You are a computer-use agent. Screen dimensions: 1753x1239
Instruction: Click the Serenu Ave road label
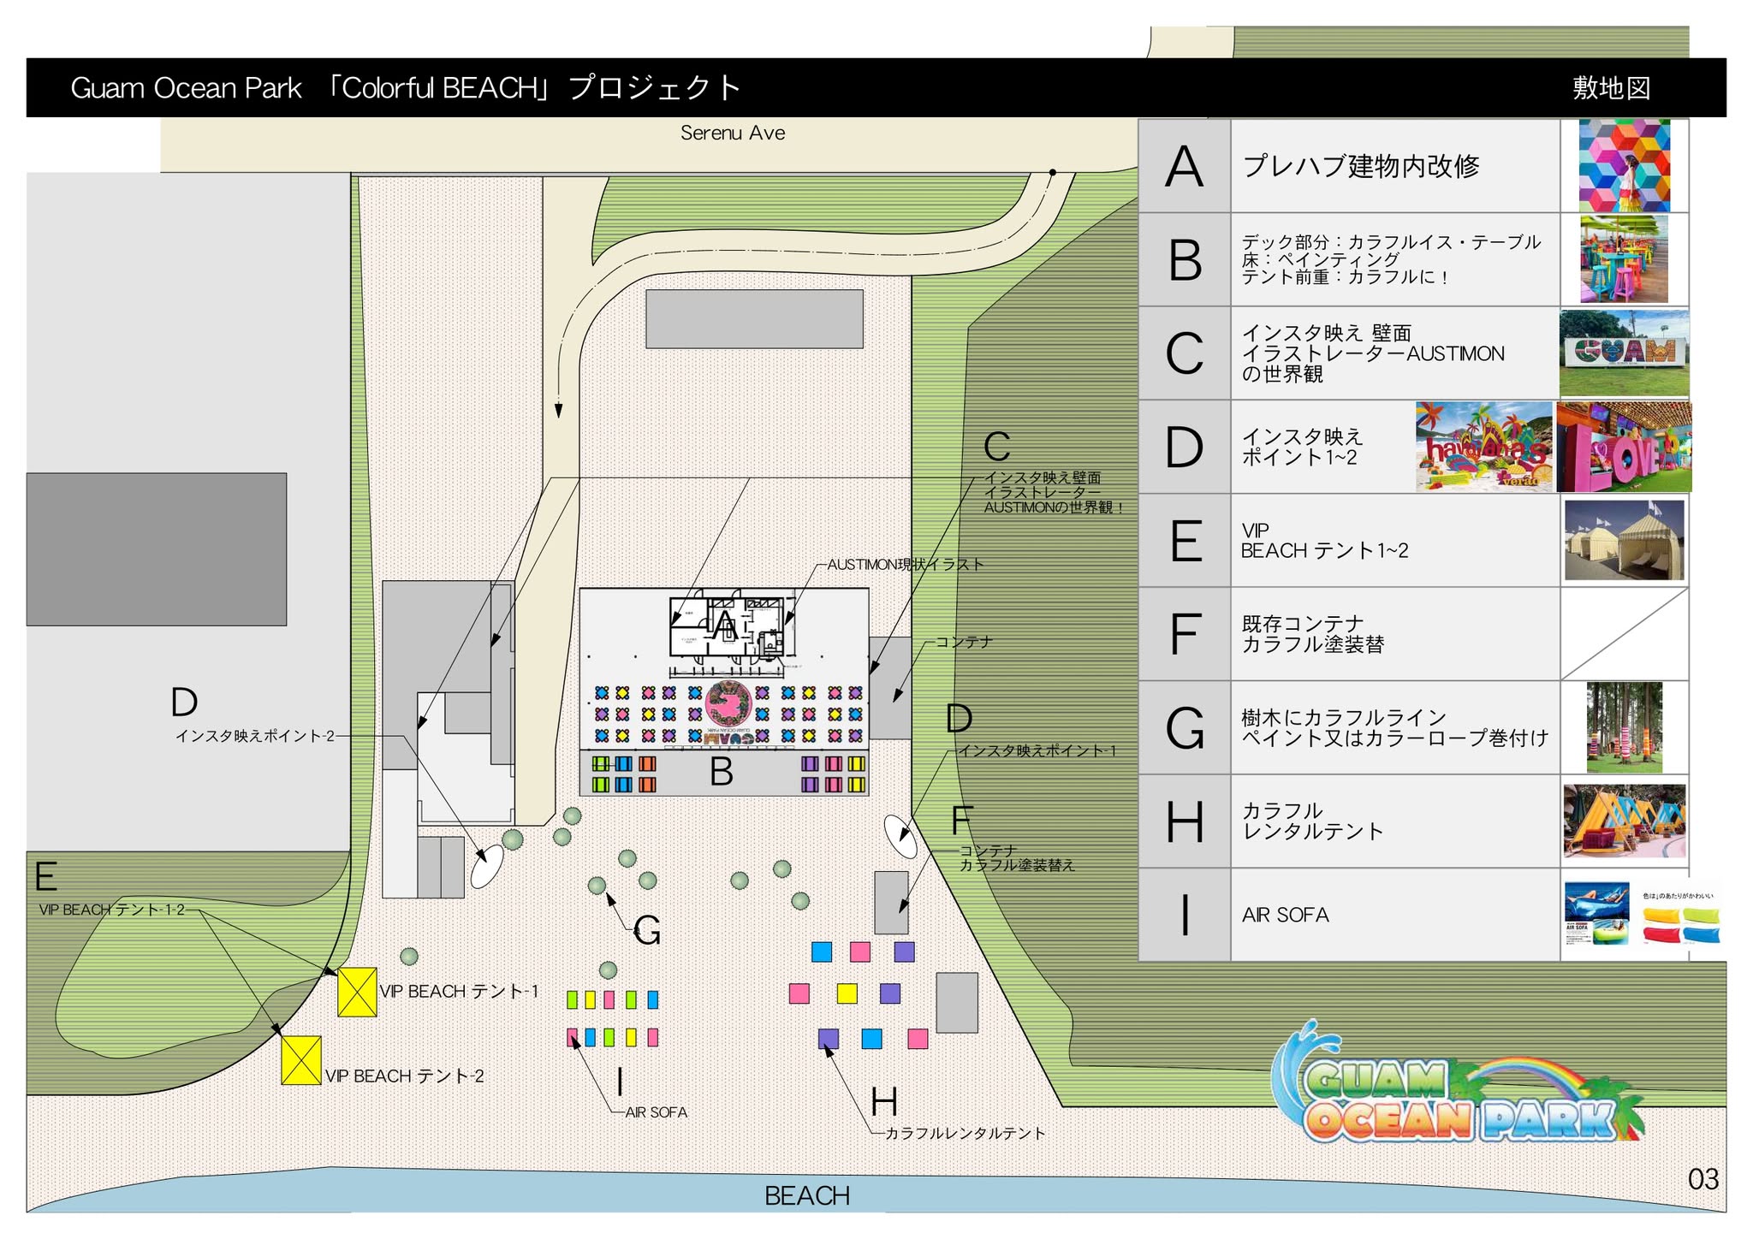click(732, 133)
